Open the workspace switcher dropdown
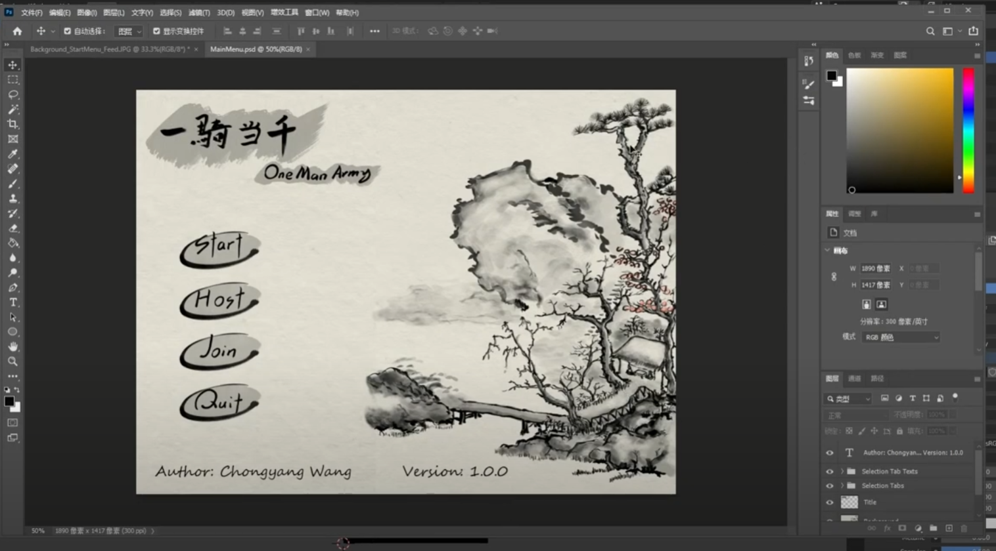 click(x=951, y=31)
